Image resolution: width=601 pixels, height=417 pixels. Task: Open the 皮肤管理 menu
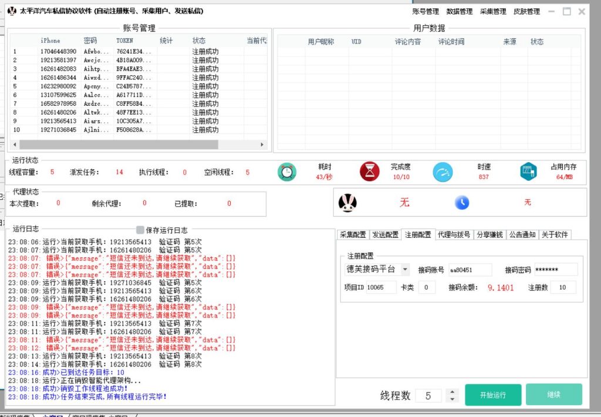(526, 11)
